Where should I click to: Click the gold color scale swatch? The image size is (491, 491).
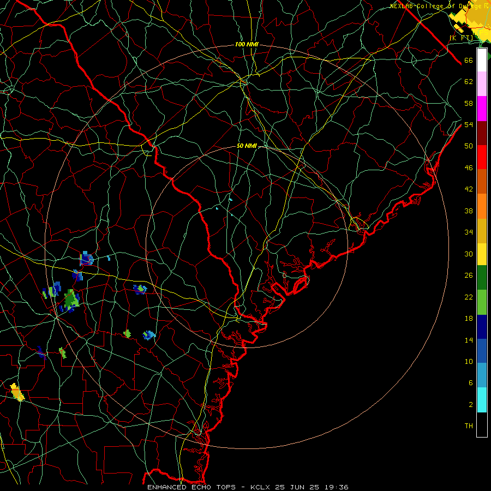click(x=482, y=231)
